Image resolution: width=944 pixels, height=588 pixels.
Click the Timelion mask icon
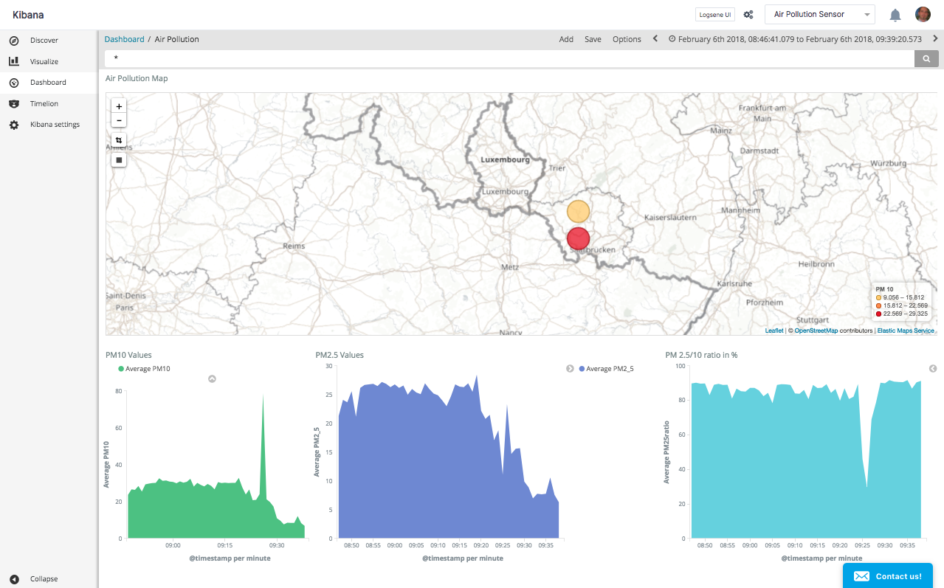coord(14,104)
